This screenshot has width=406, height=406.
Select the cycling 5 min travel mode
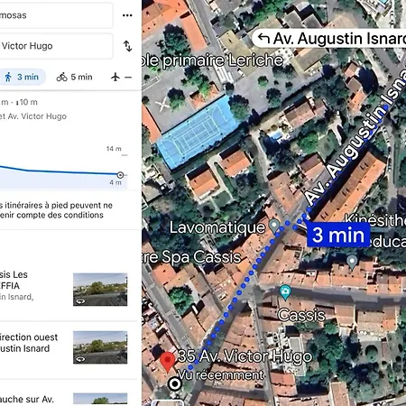click(74, 77)
